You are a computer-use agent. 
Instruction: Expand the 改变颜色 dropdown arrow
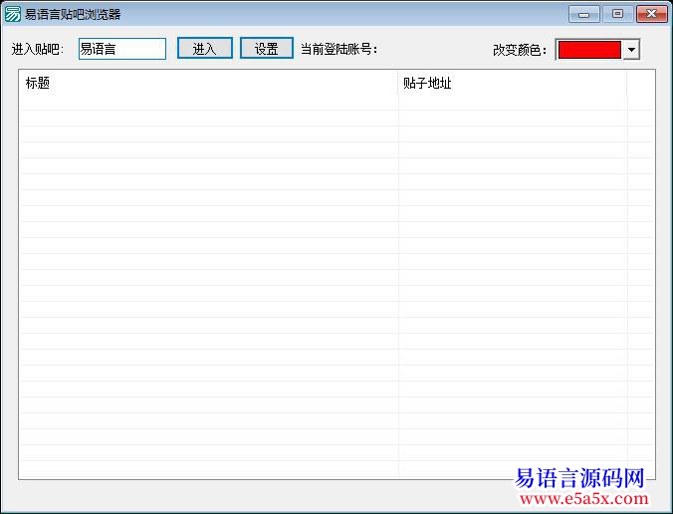point(631,50)
